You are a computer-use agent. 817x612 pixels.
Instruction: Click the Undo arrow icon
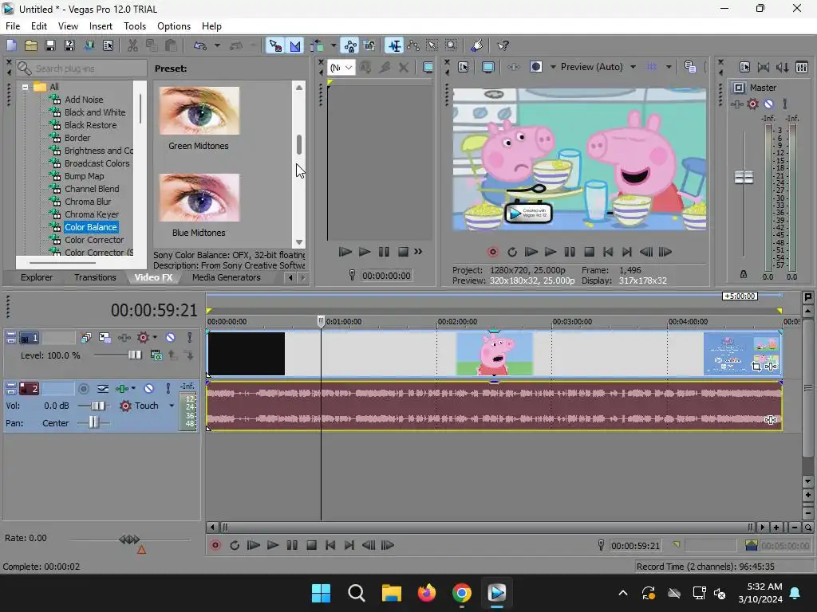coord(200,45)
